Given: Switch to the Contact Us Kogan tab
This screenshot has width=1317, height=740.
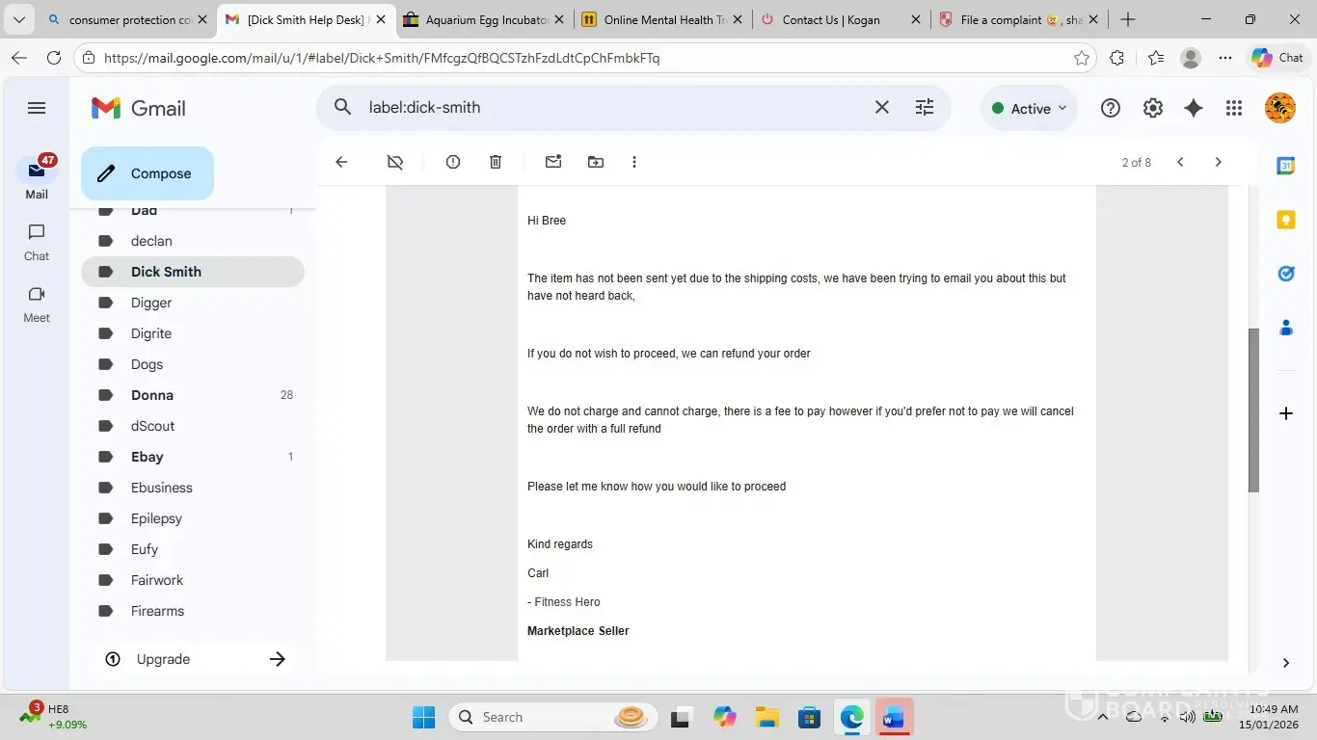Looking at the screenshot, I should (831, 19).
